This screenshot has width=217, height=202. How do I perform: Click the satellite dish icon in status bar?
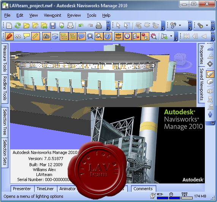153,196
